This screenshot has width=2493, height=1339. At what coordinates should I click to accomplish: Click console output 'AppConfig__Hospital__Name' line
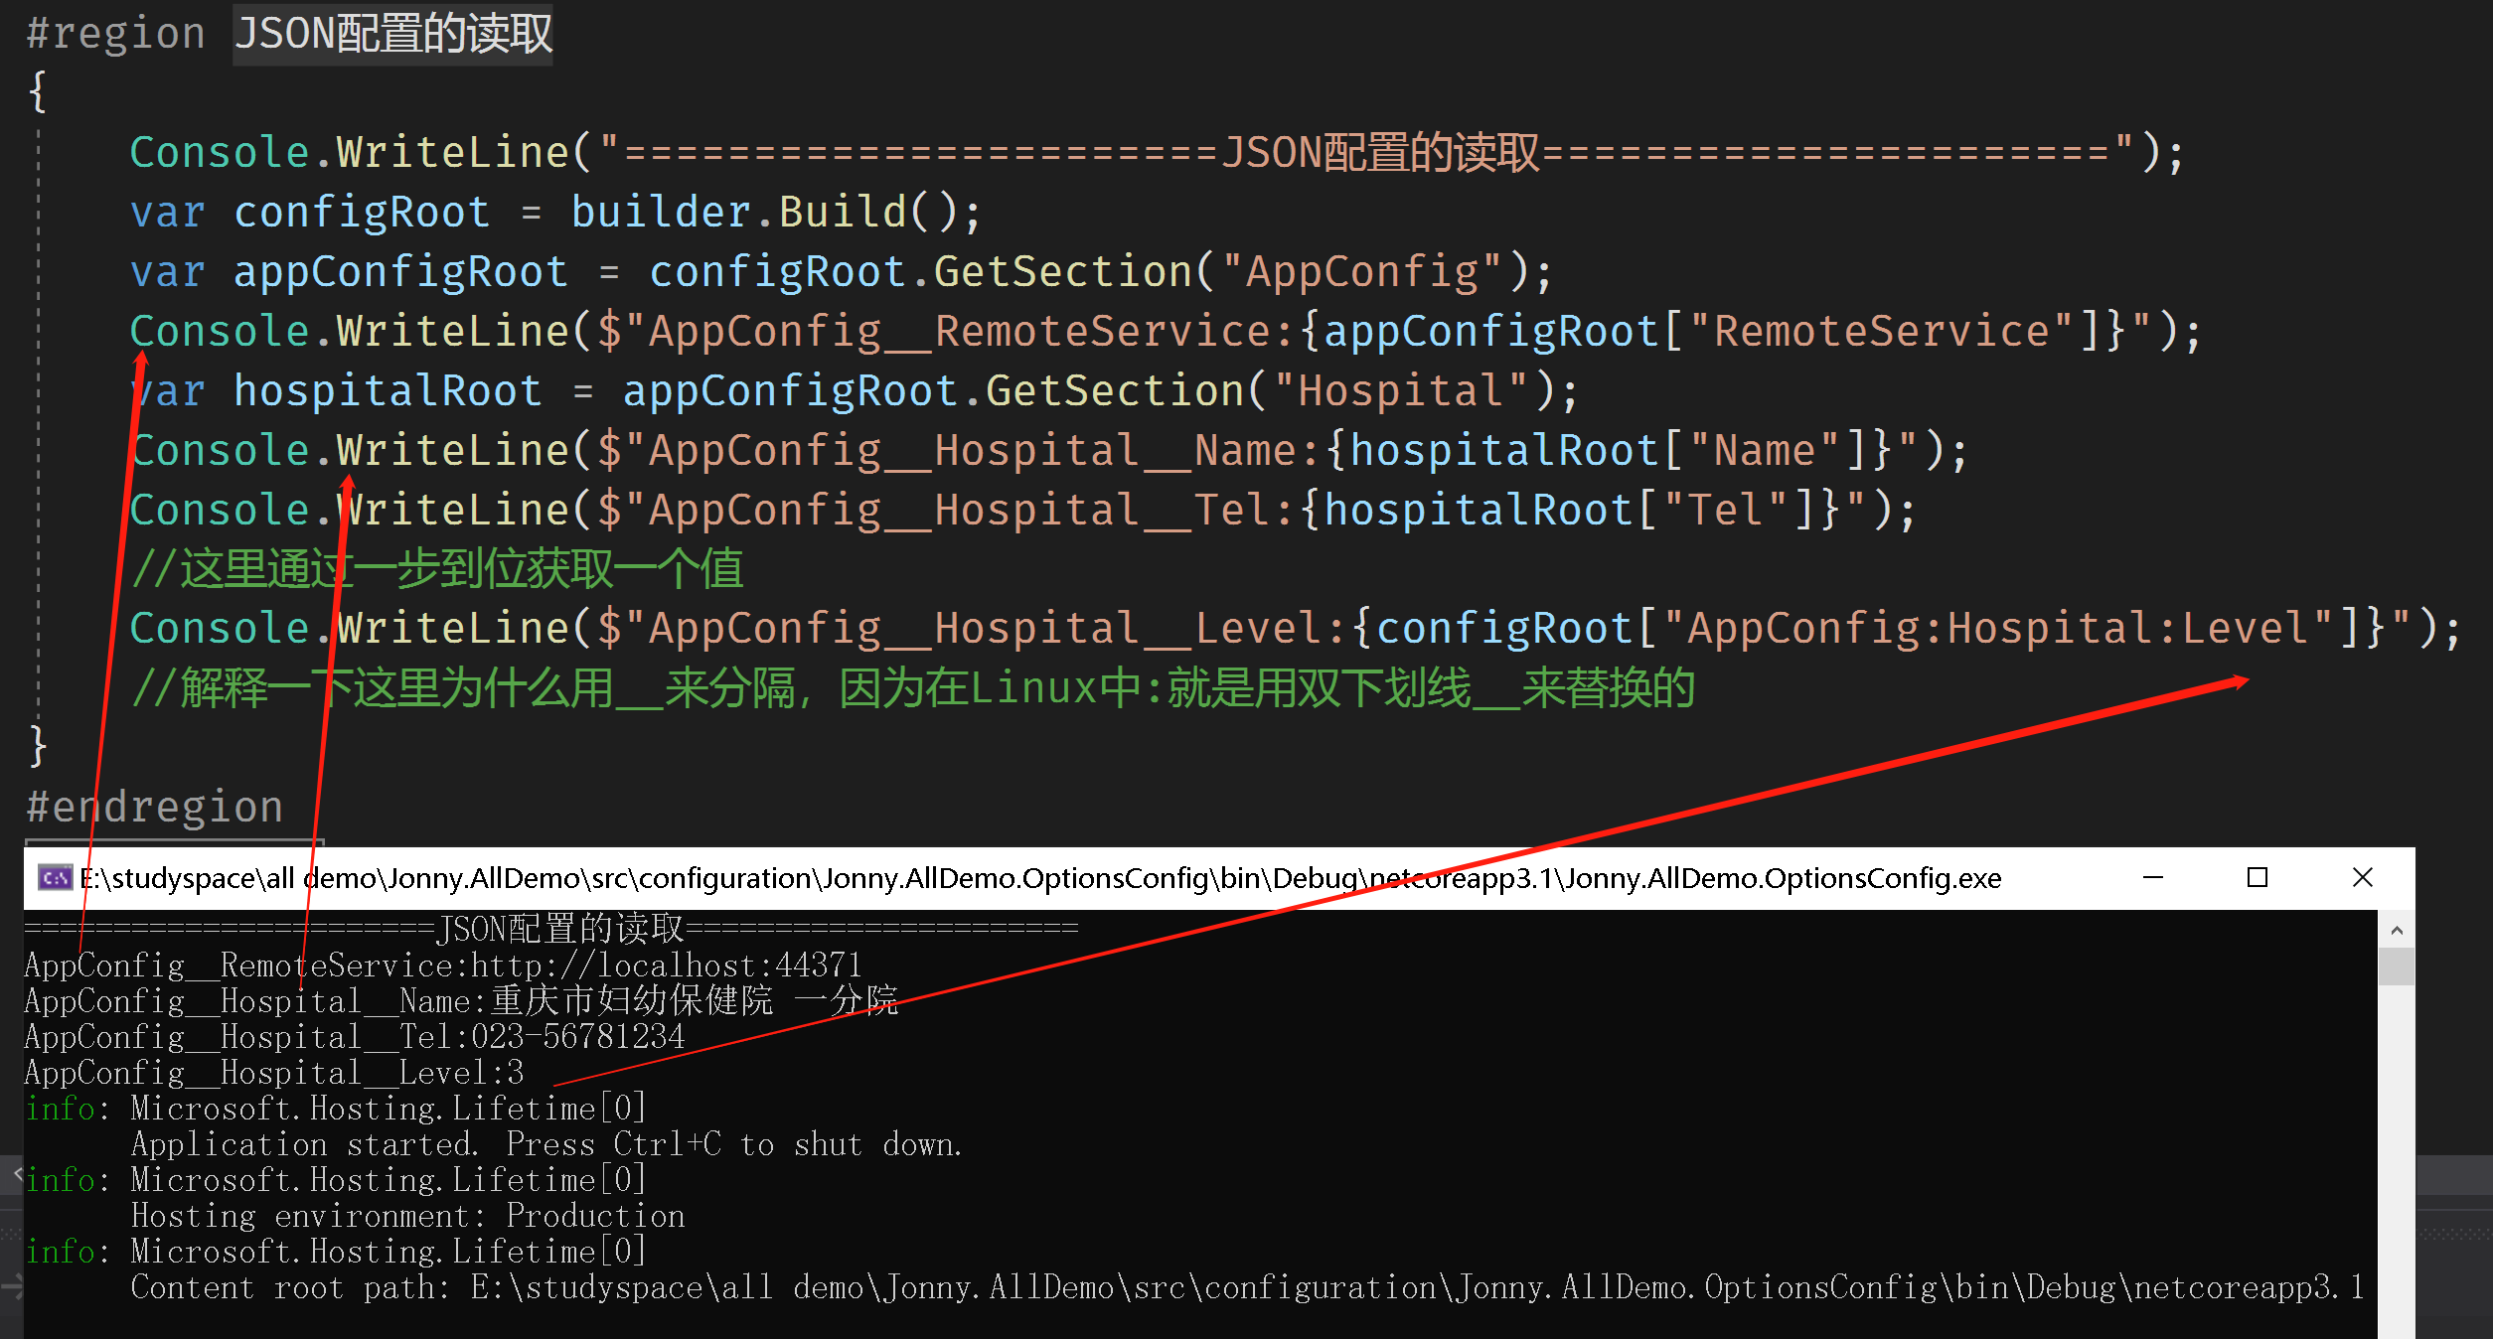coord(461,1001)
